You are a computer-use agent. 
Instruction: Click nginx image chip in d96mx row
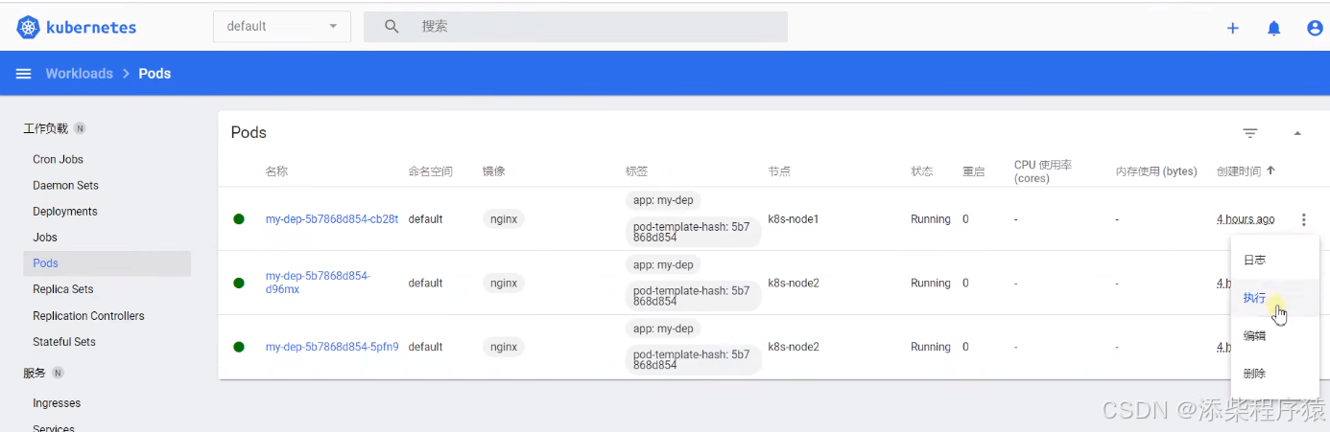[x=504, y=283]
